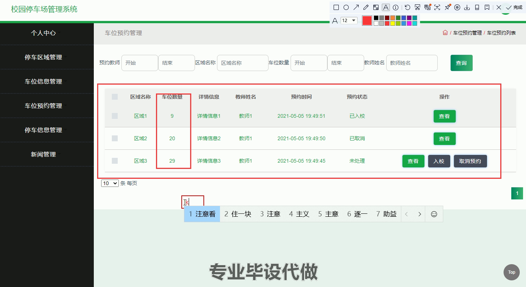Save the screenshot with the download icon
Image resolution: width=526 pixels, height=287 pixels.
coord(467,7)
